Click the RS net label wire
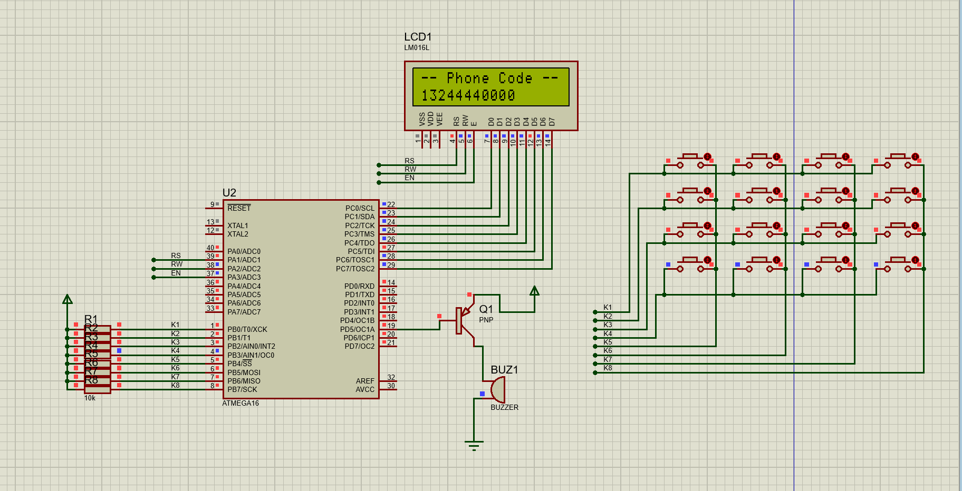Viewport: 962px width, 491px height. point(410,160)
